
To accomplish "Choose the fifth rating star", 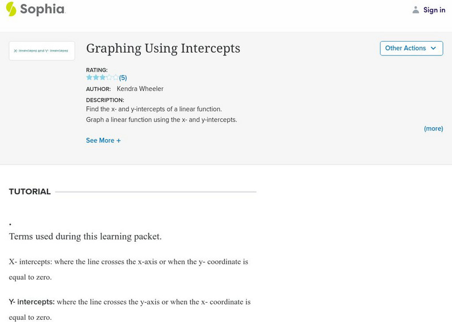I will tap(115, 77).
